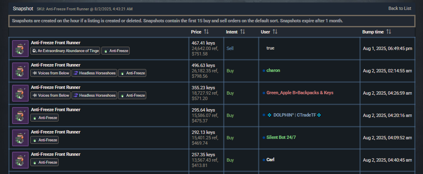Click status dot next to Green_Apple
Image resolution: width=423 pixels, height=174 pixels.
pyautogui.click(x=264, y=93)
